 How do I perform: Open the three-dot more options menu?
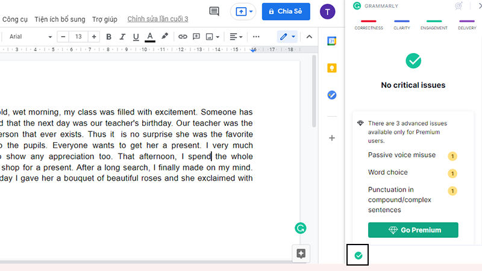coord(256,37)
